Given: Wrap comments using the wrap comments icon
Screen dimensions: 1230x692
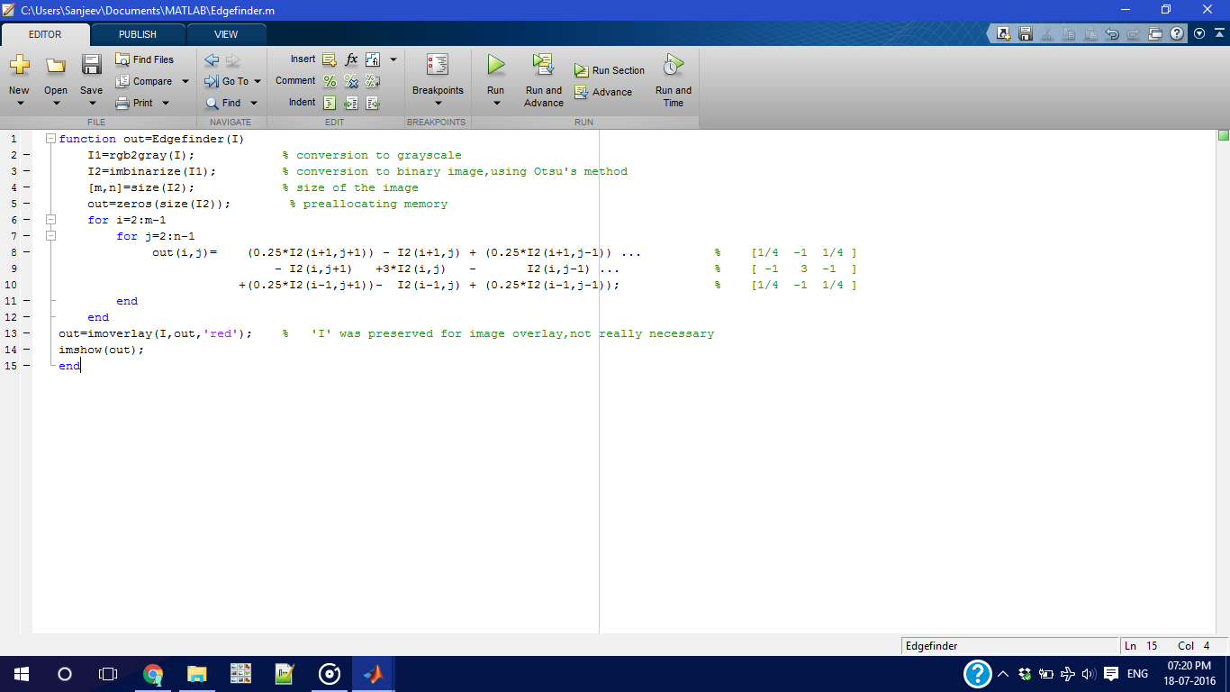Looking at the screenshot, I should (x=373, y=80).
